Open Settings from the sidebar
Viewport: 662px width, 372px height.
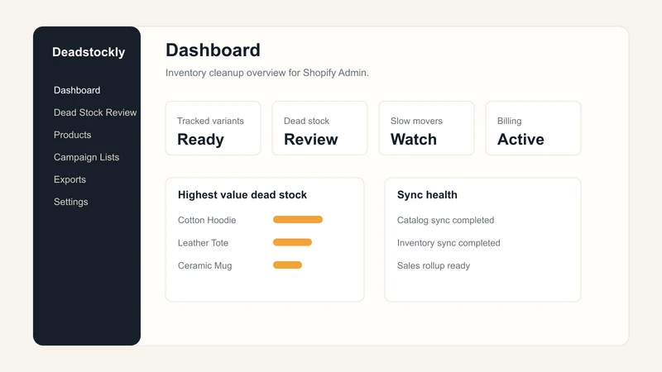tap(70, 202)
